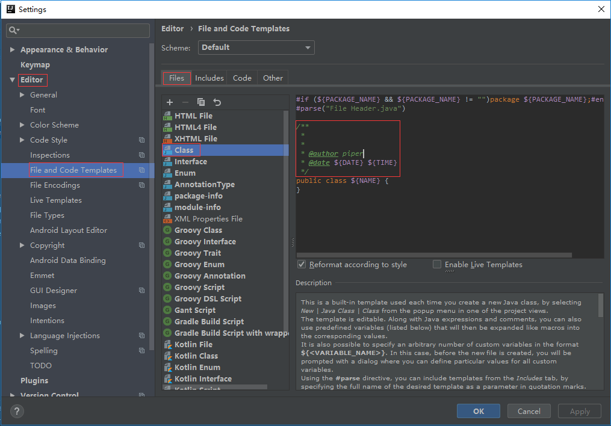
Task: Click the settings search input field
Action: click(78, 30)
